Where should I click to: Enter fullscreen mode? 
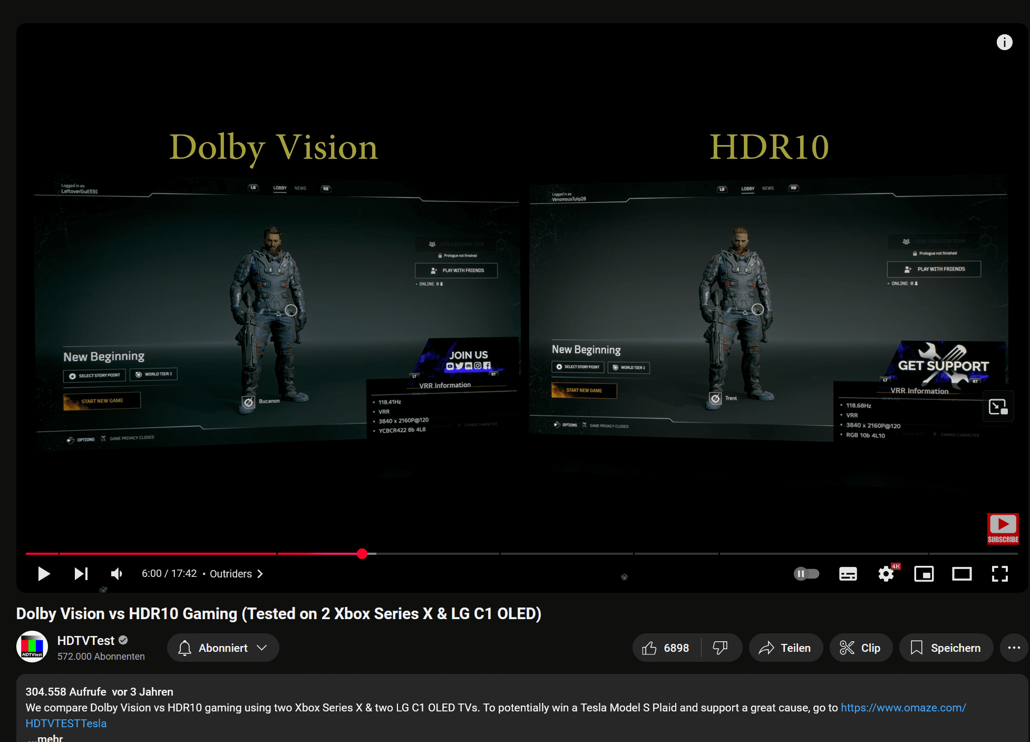click(1000, 574)
